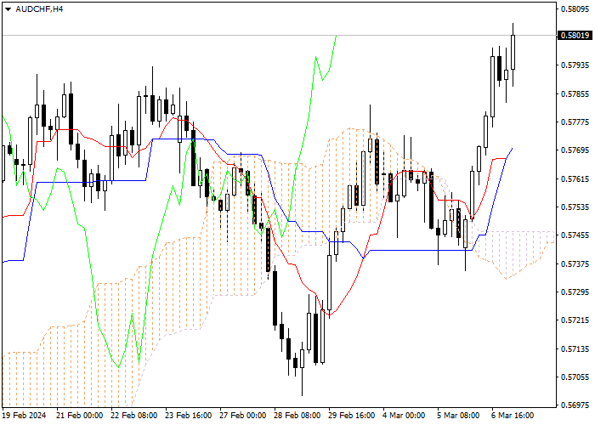Click the 0.57455 price axis label
Screen dimensions: 595x425
575,235
